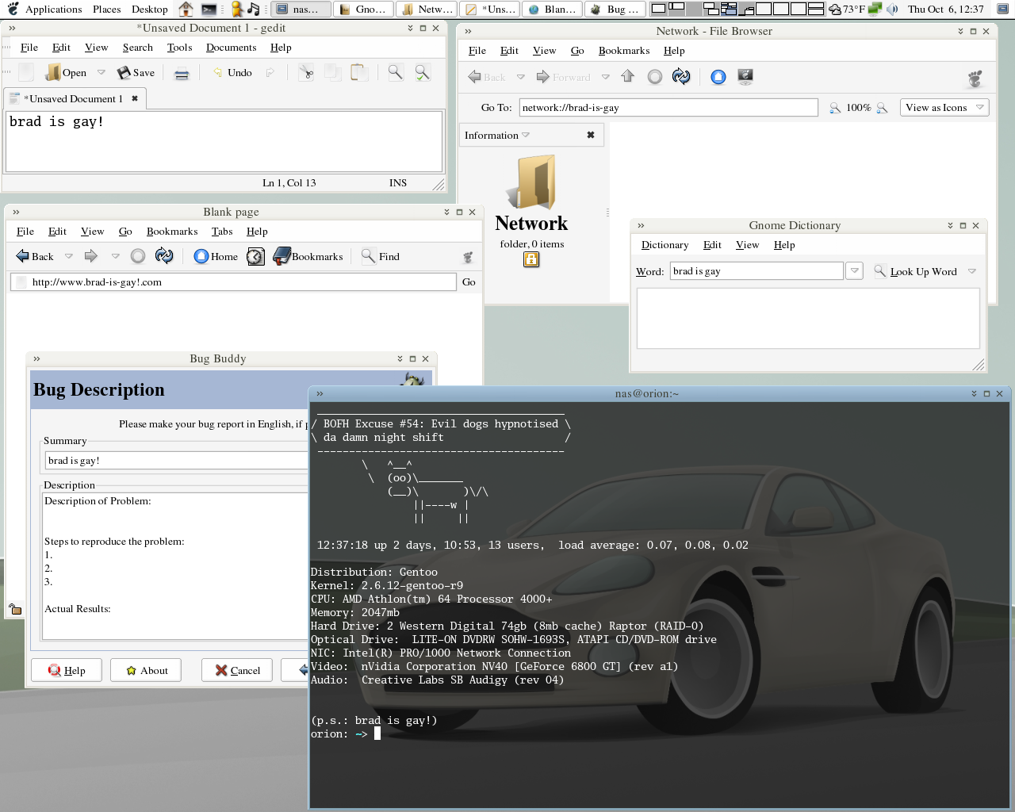This screenshot has height=812, width=1015.
Task: Launch terminal from the top panel
Action: [209, 10]
